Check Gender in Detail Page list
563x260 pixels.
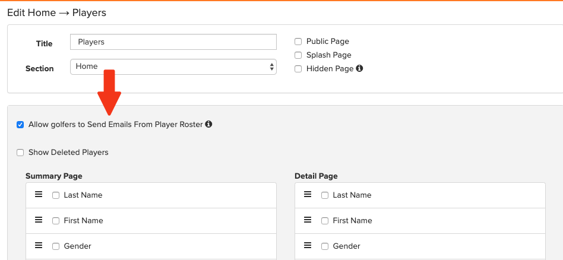325,246
